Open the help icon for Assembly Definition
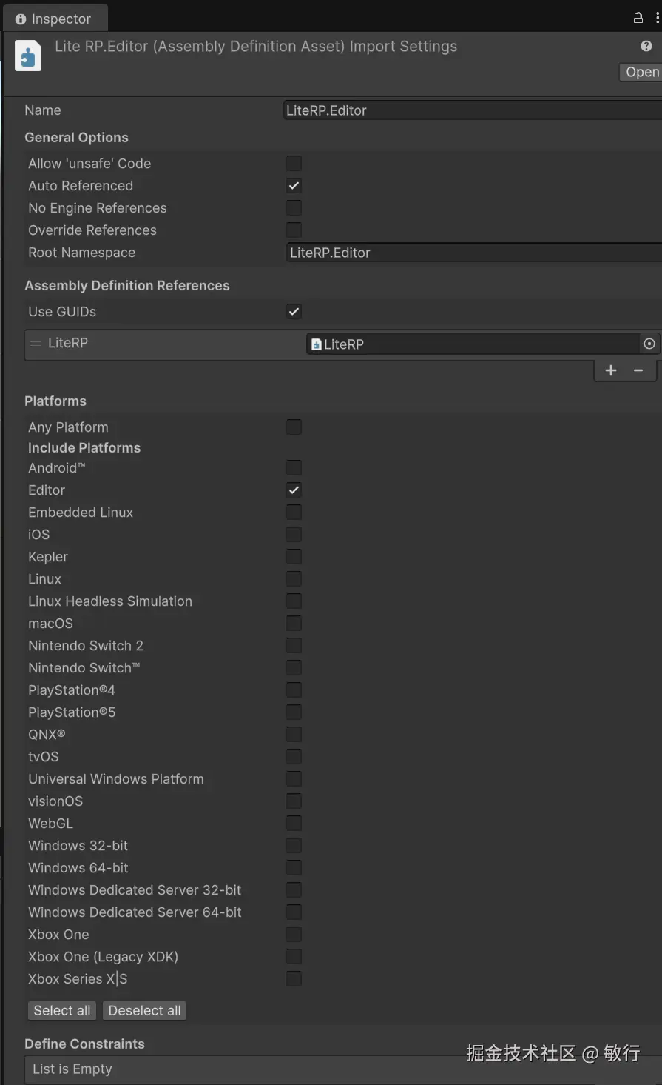Screen dimensions: 662x1085 coord(646,46)
